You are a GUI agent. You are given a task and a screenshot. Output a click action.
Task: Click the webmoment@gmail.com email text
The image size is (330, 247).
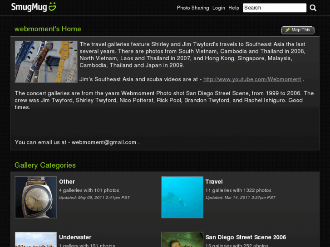click(x=103, y=142)
